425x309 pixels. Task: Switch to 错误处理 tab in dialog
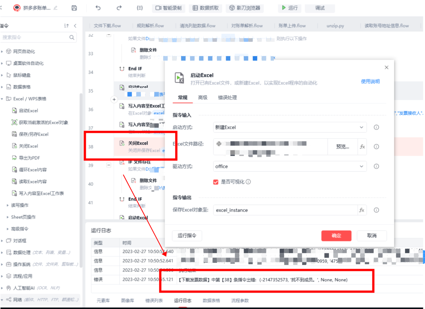coord(227,97)
